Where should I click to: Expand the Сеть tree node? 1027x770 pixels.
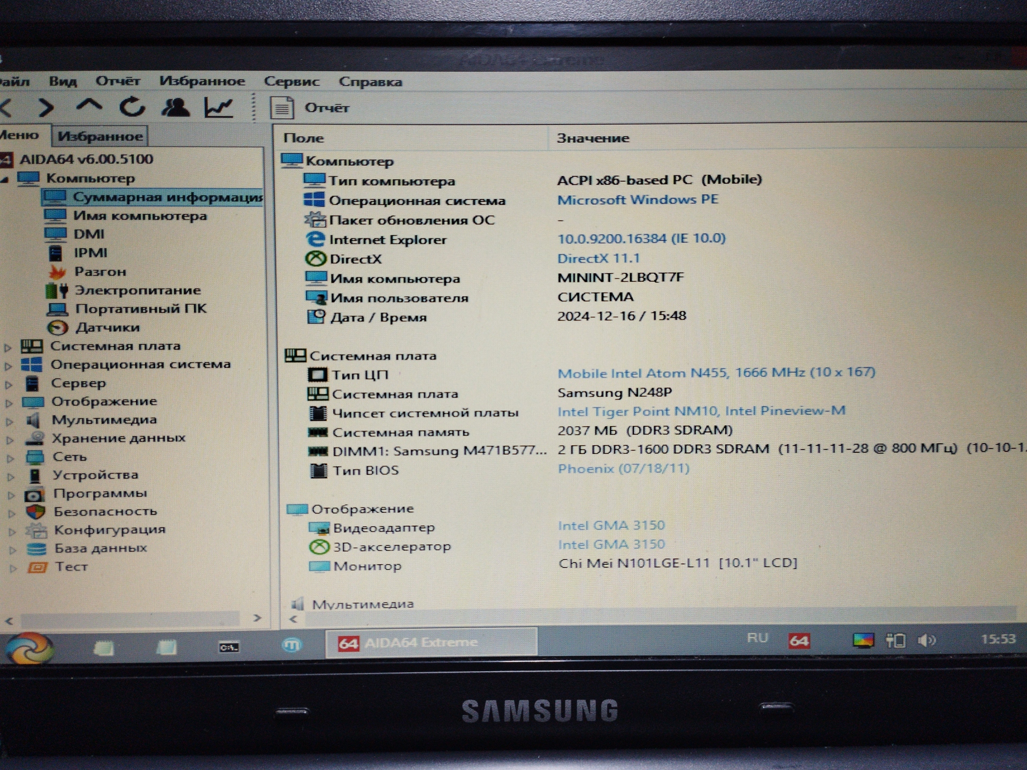click(11, 458)
